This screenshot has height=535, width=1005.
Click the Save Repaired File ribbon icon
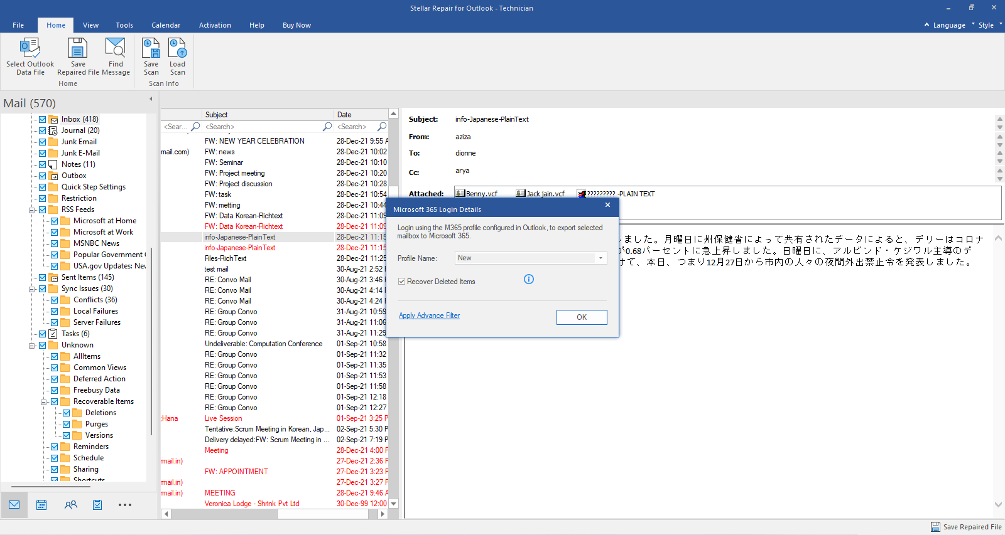pos(78,48)
